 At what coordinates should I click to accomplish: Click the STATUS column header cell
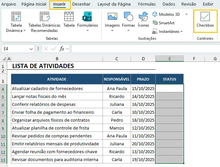[x=170, y=79]
